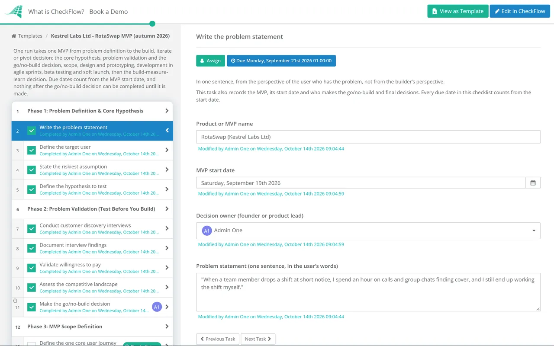Select the 'Validate willingness to pay' task row
554x346 pixels.
(x=92, y=268)
